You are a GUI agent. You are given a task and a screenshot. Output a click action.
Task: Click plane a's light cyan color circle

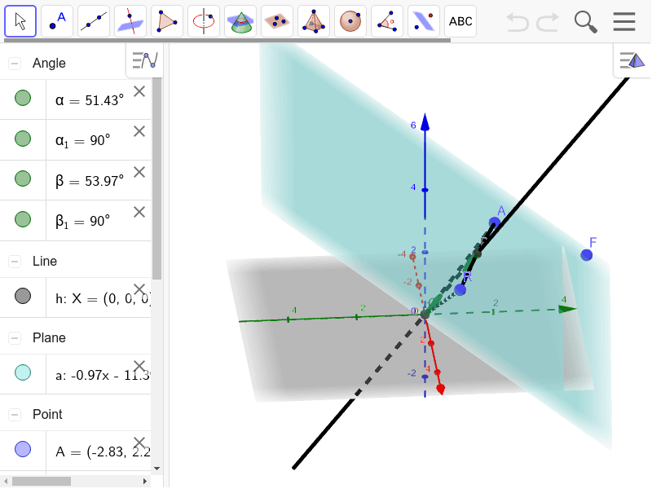(x=23, y=373)
